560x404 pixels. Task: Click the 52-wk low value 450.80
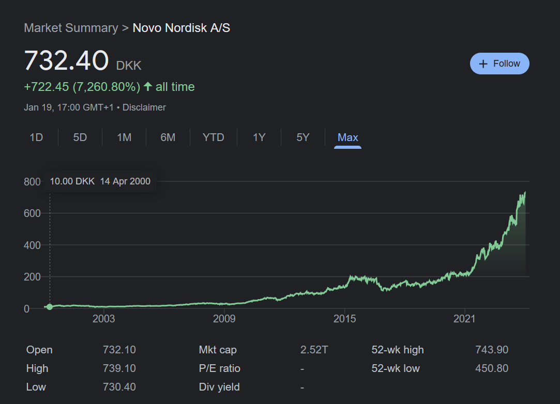pyautogui.click(x=492, y=368)
